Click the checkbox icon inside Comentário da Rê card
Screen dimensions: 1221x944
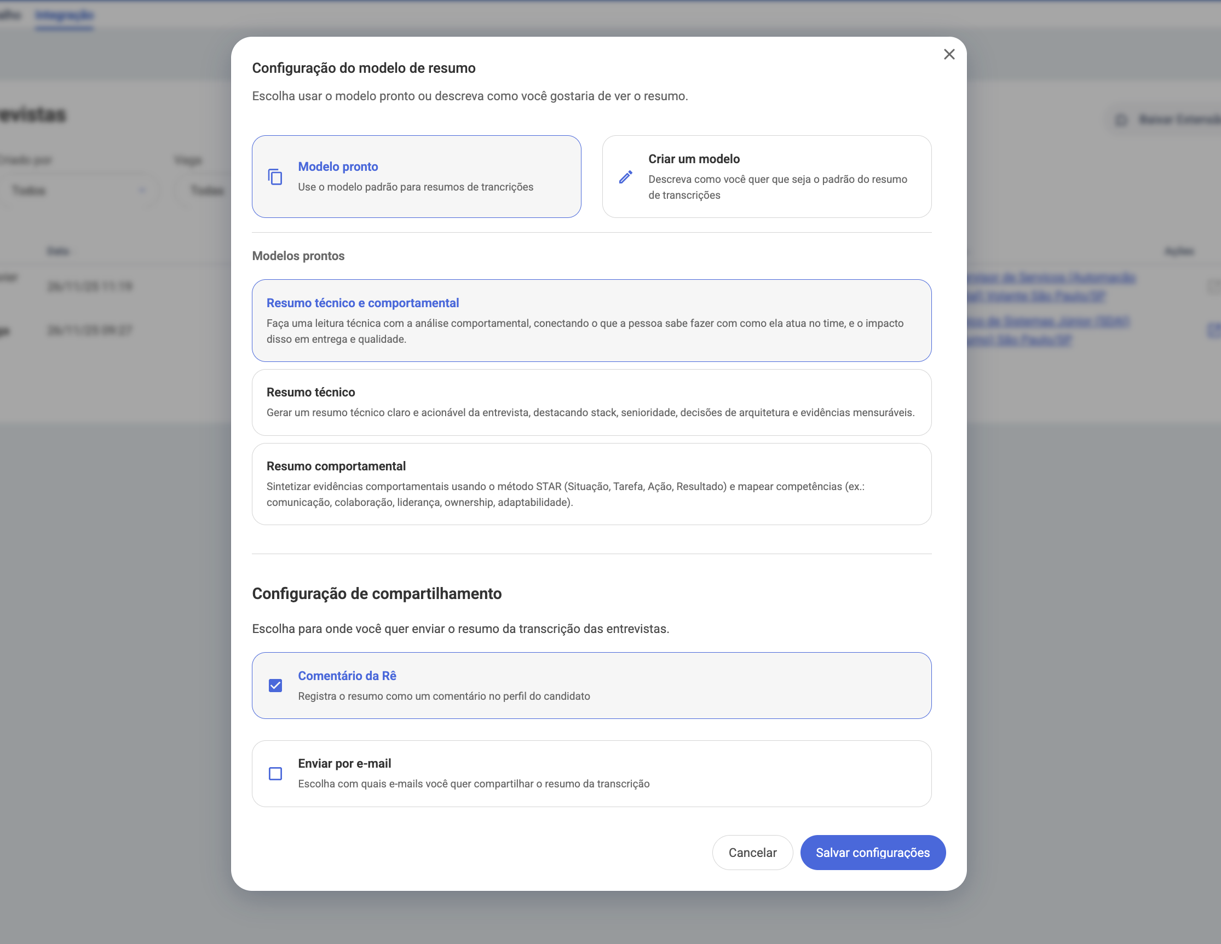click(275, 685)
